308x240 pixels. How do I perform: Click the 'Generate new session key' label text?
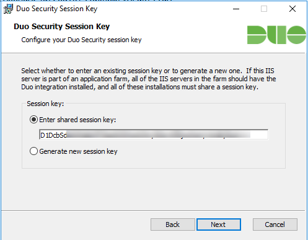coord(78,151)
